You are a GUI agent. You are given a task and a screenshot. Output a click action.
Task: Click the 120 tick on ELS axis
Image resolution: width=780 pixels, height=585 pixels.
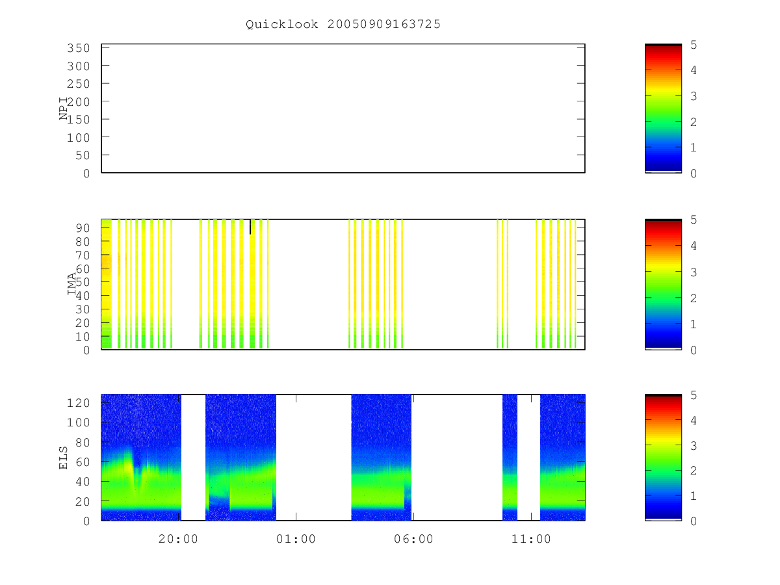(x=77, y=402)
